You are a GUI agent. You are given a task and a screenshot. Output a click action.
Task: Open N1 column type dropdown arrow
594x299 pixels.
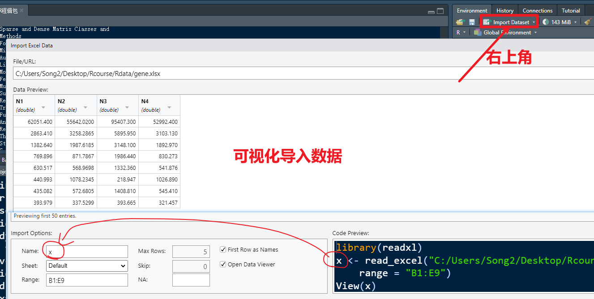(43, 108)
